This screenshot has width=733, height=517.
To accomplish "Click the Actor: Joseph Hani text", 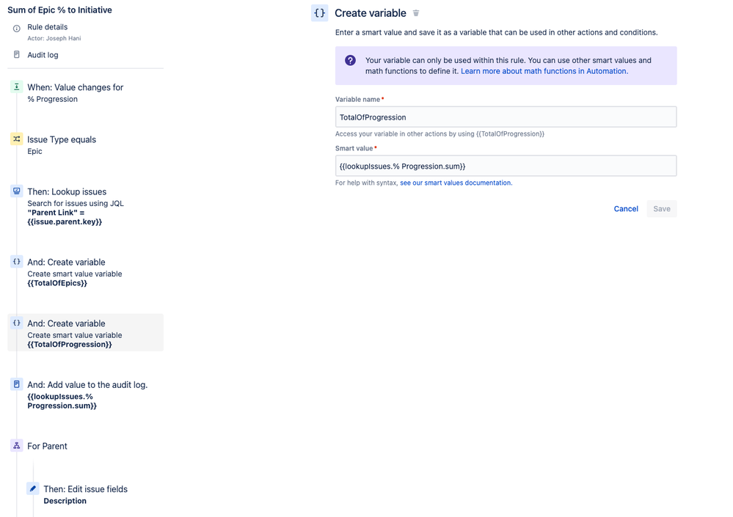I will click(x=54, y=38).
